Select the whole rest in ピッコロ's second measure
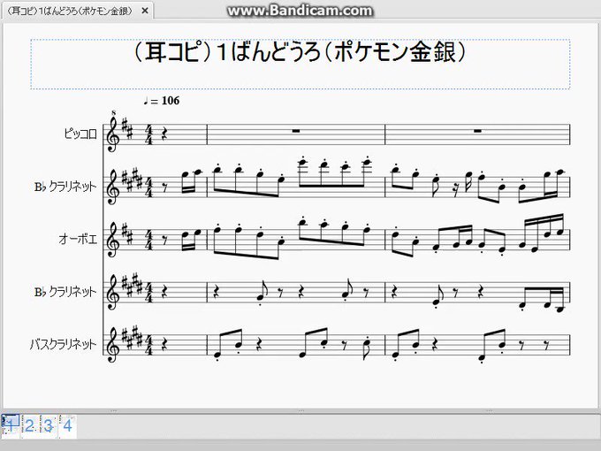Image resolution: width=601 pixels, height=451 pixels. 296,131
